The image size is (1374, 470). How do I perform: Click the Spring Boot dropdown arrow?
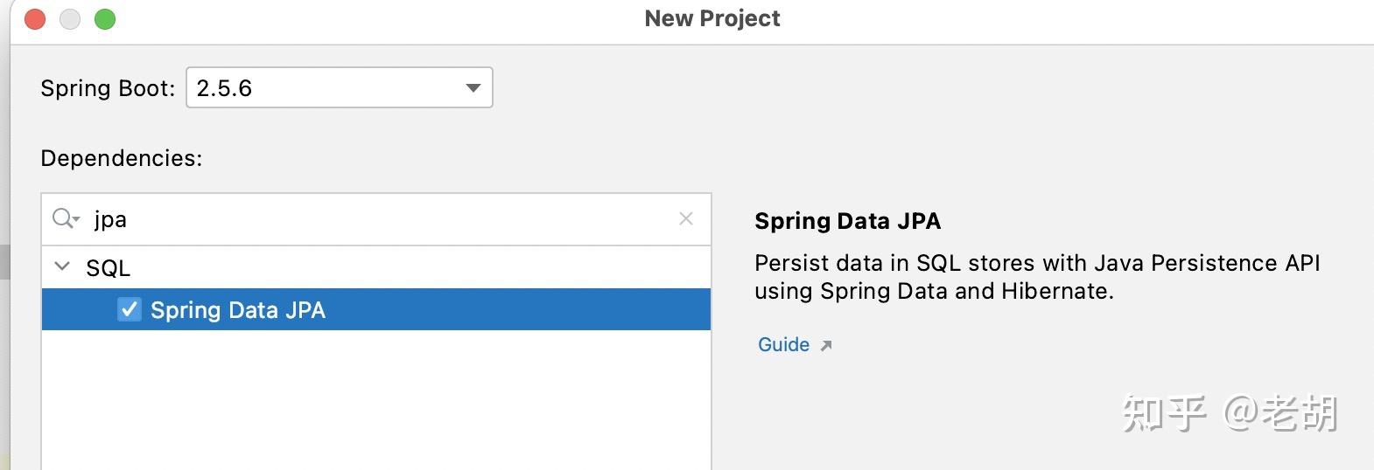[x=473, y=87]
